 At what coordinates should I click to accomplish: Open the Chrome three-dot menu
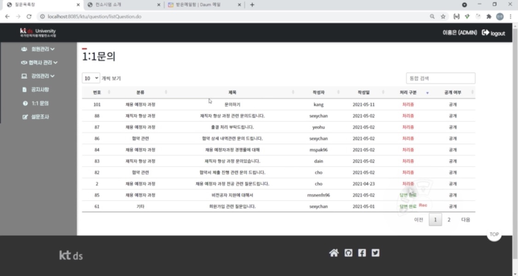click(510, 17)
